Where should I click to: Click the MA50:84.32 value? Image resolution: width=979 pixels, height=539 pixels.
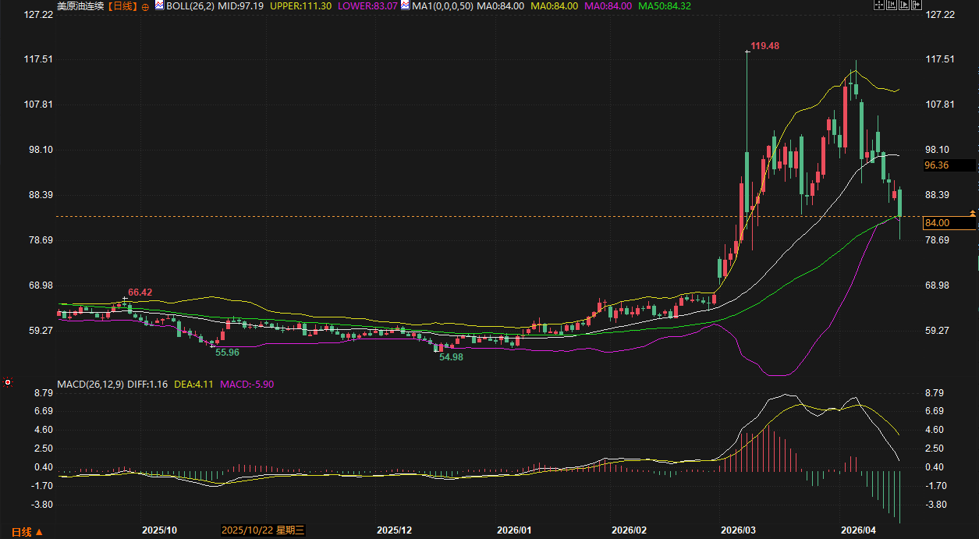click(x=664, y=5)
